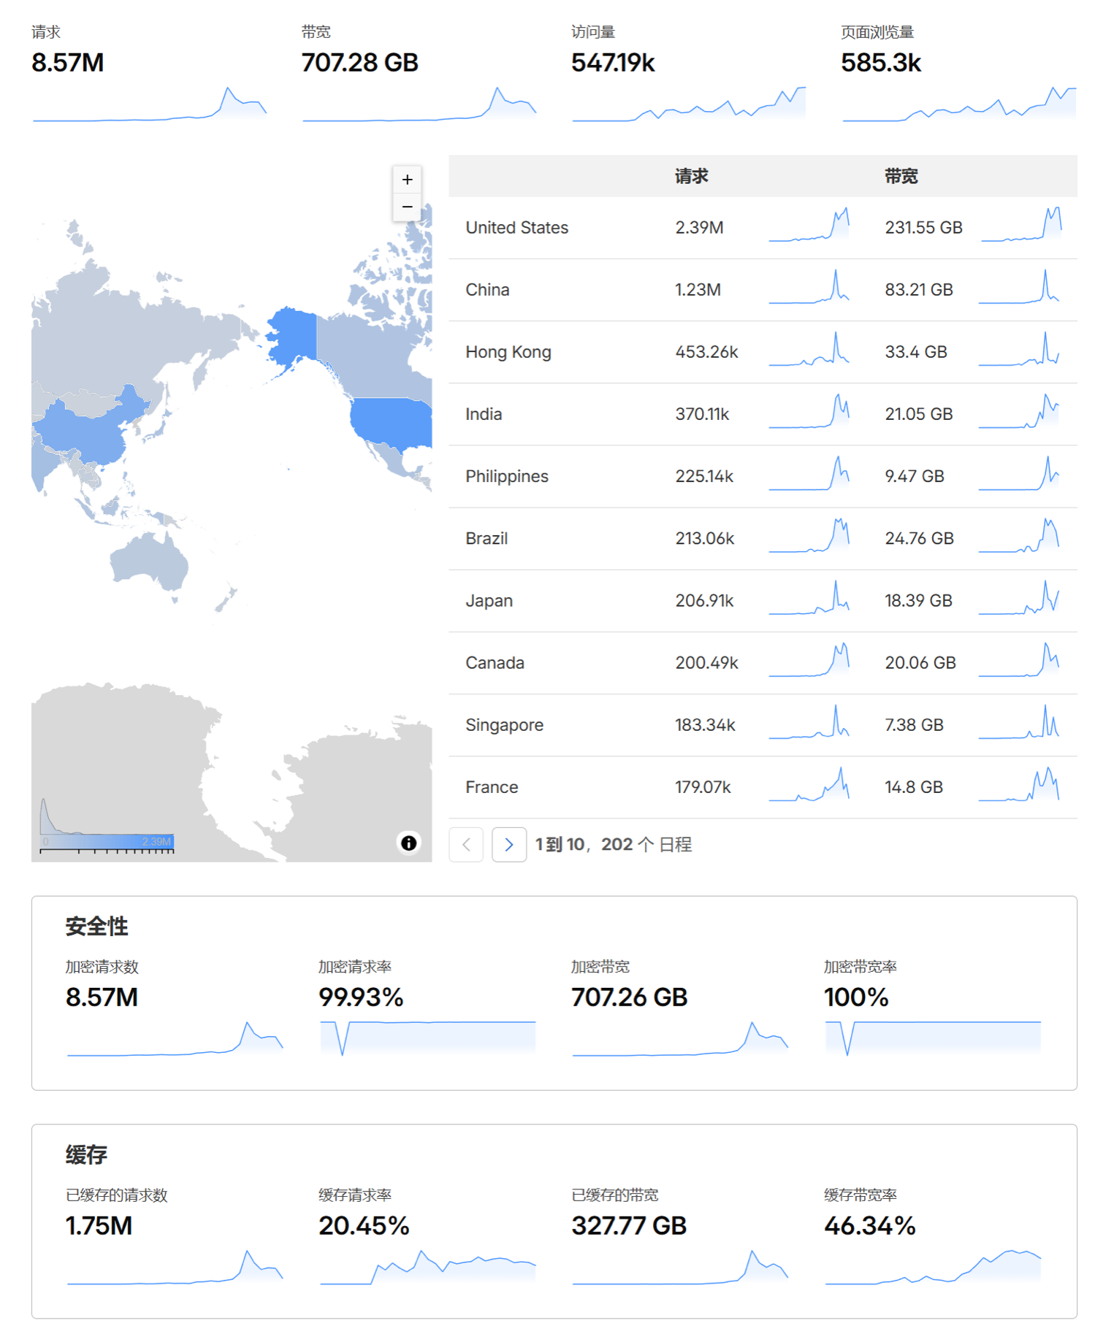Open the top 请求 8.57M sparkline
1095x1326 pixels.
(x=150, y=106)
